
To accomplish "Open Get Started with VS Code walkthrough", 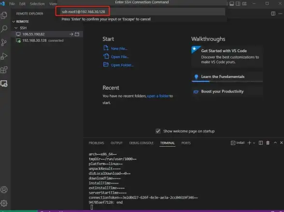I will 227,57.
